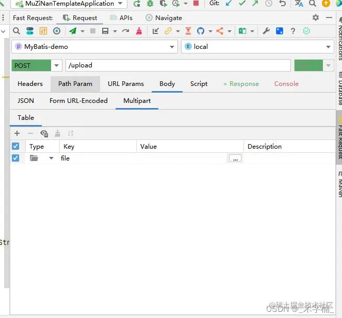The width and height of the screenshot is (342, 318).
Task: Open the Response tab
Action: 241,84
